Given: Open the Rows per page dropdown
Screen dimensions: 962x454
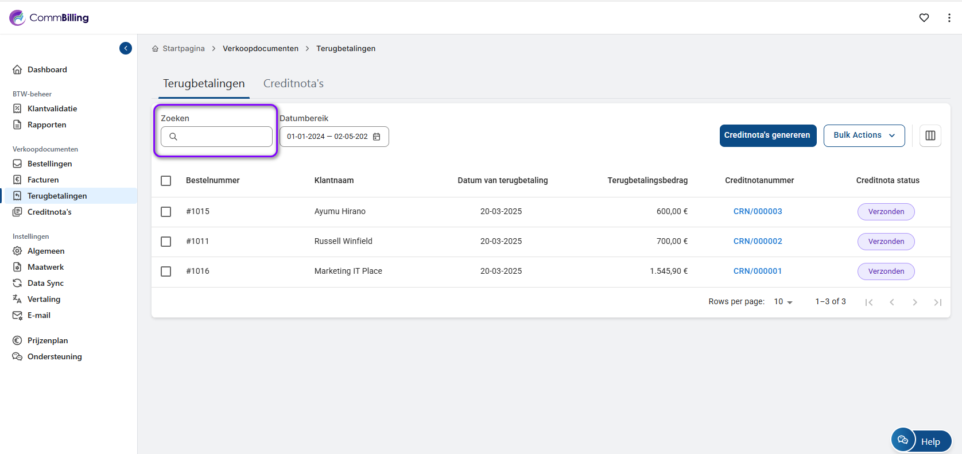Looking at the screenshot, I should click(x=783, y=302).
